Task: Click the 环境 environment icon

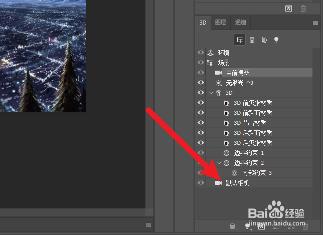Action: (210, 53)
